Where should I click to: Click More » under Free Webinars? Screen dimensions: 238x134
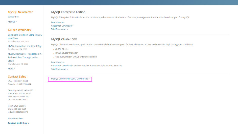click(11, 69)
